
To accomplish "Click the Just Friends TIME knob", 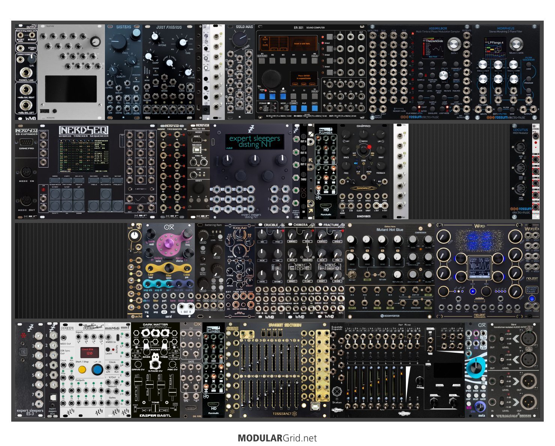I will click(183, 43).
